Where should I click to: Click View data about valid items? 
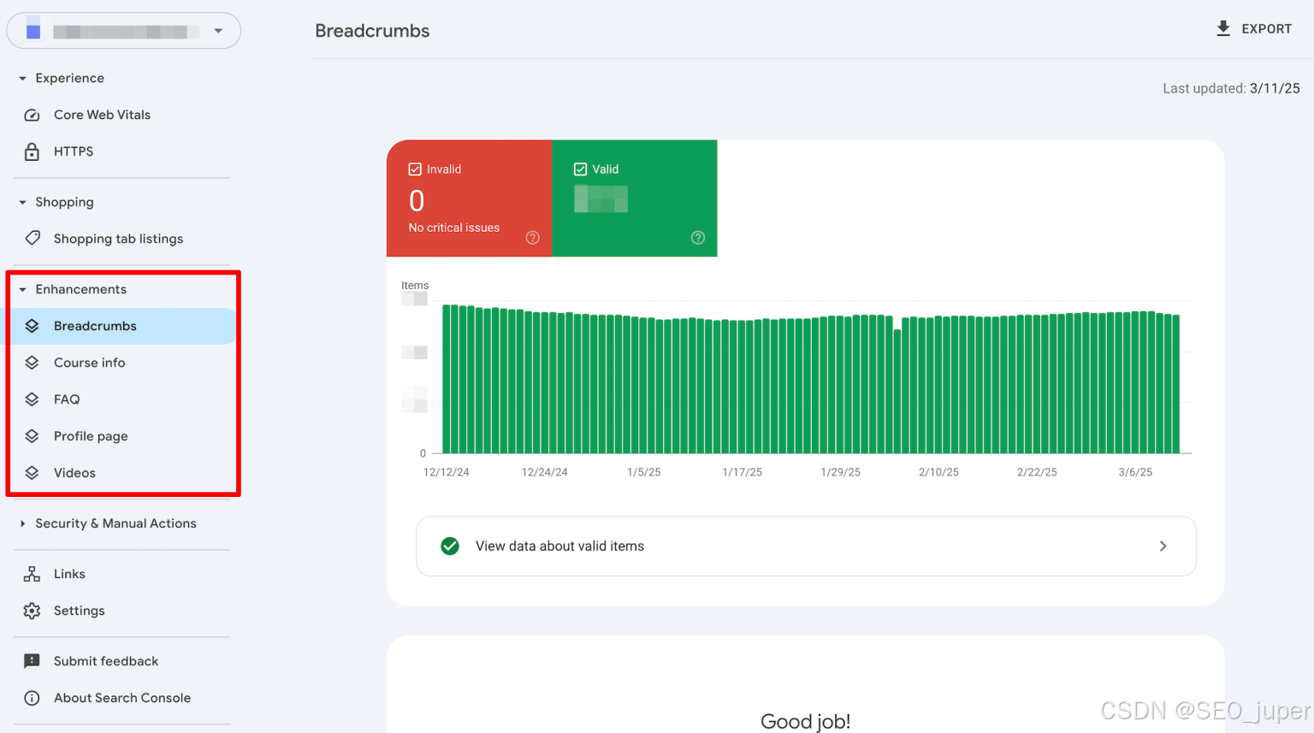[806, 546]
